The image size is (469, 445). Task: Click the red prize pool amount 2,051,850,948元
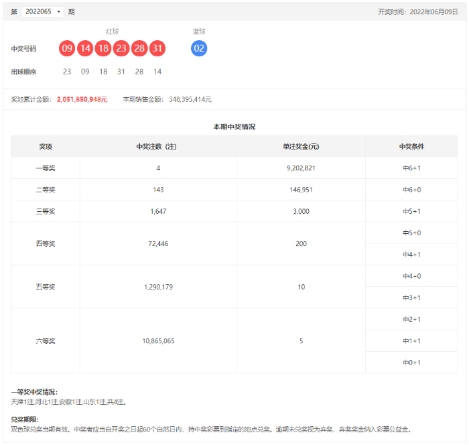(x=82, y=99)
